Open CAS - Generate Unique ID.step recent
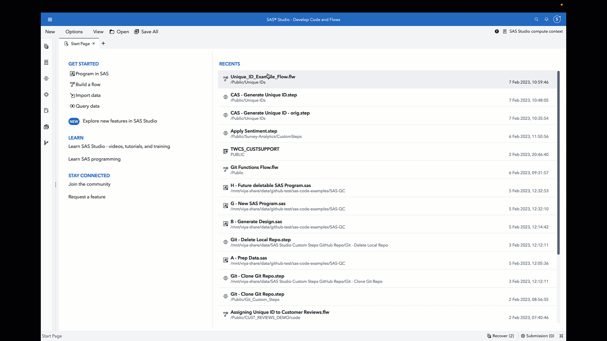The image size is (607, 341). [x=387, y=97]
